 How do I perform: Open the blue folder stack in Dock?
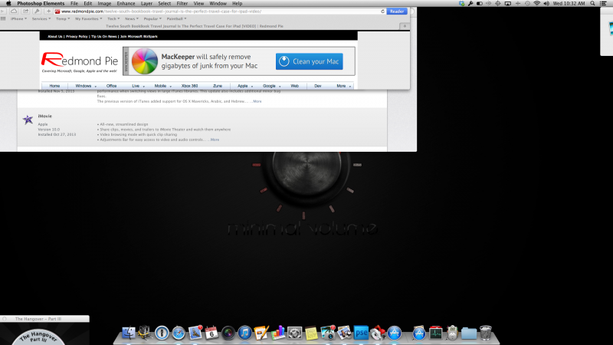click(x=469, y=333)
